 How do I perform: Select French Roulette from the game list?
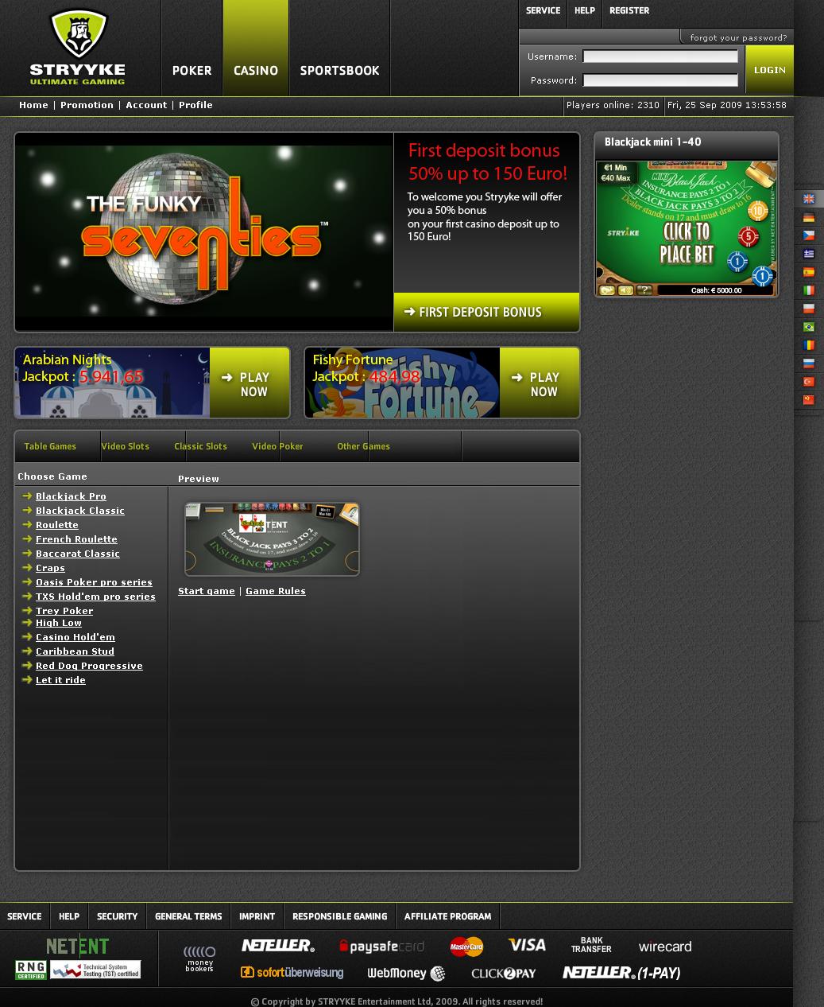pyautogui.click(x=76, y=539)
